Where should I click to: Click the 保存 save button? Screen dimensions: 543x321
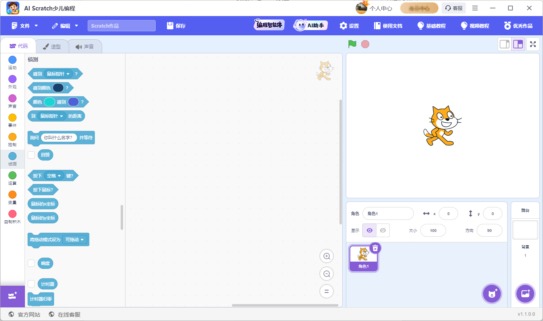pyautogui.click(x=176, y=26)
